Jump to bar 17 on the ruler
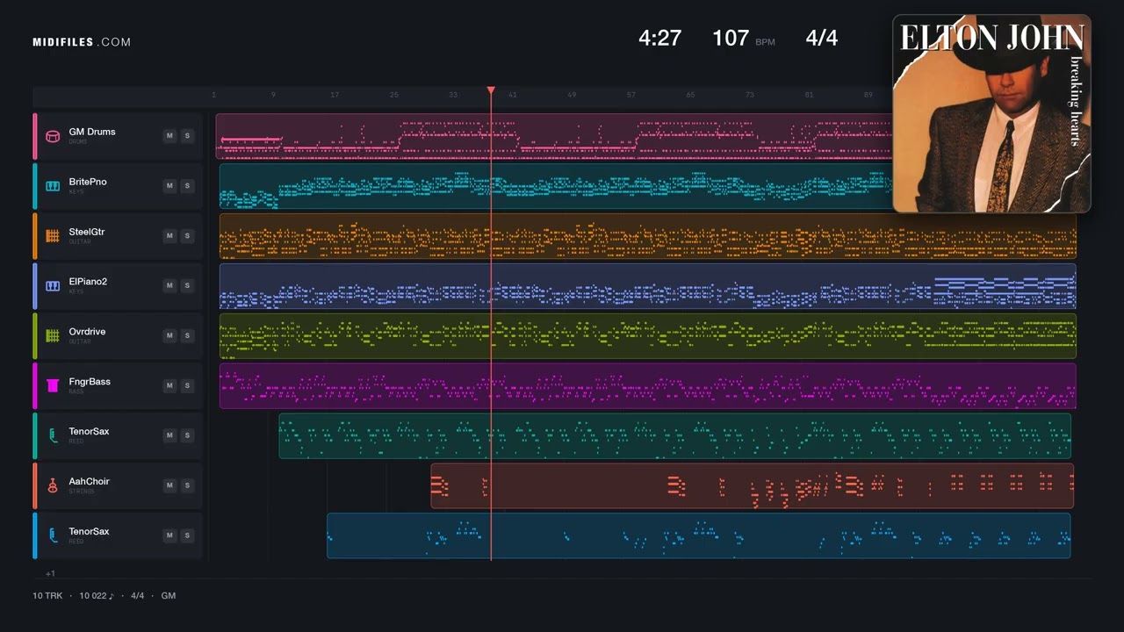Image resolution: width=1124 pixels, height=632 pixels. point(335,95)
